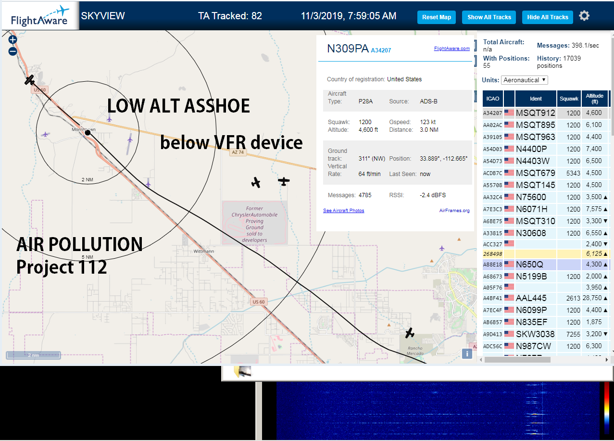Sort table by flag column header

point(509,99)
